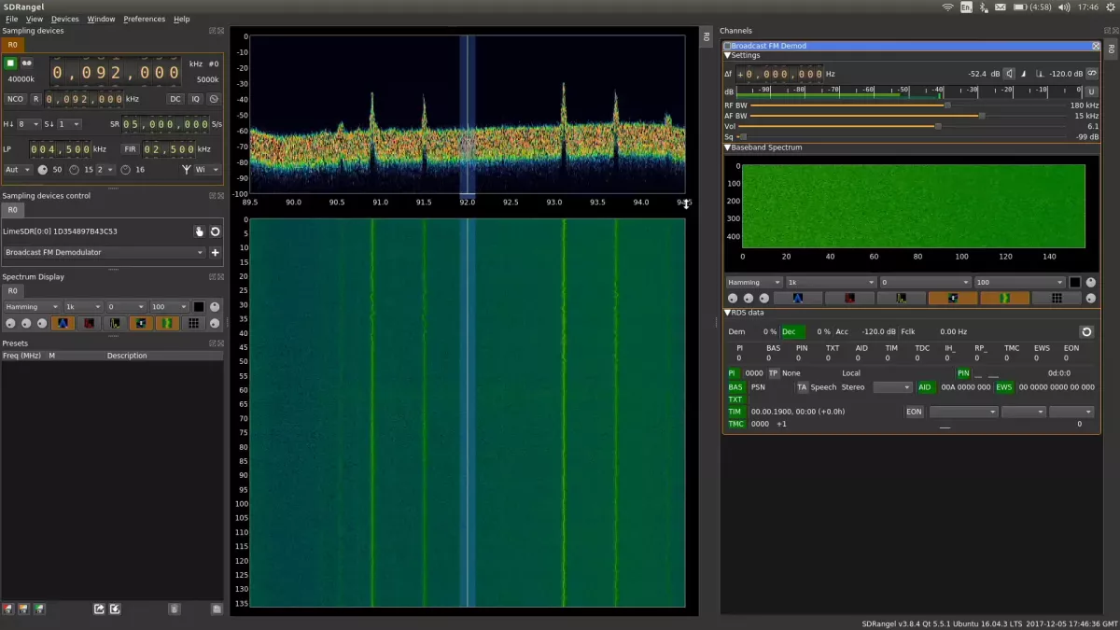1120x630 pixels.
Task: Click the FIR filter button
Action: point(130,149)
